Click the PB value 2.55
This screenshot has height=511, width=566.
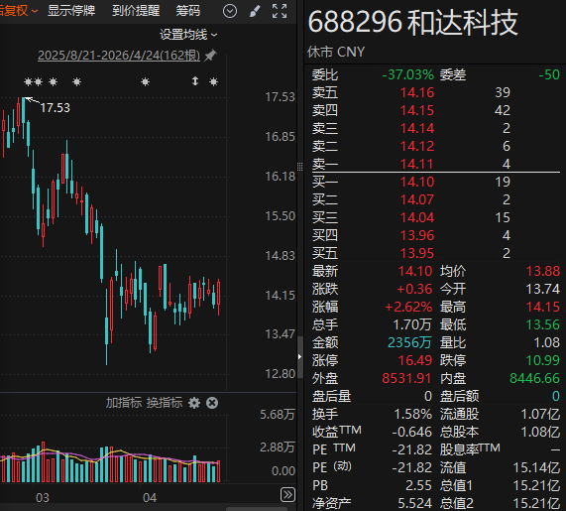[x=418, y=486]
